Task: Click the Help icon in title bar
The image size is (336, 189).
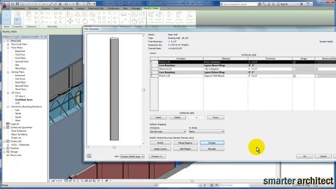Action: pyautogui.click(x=308, y=4)
